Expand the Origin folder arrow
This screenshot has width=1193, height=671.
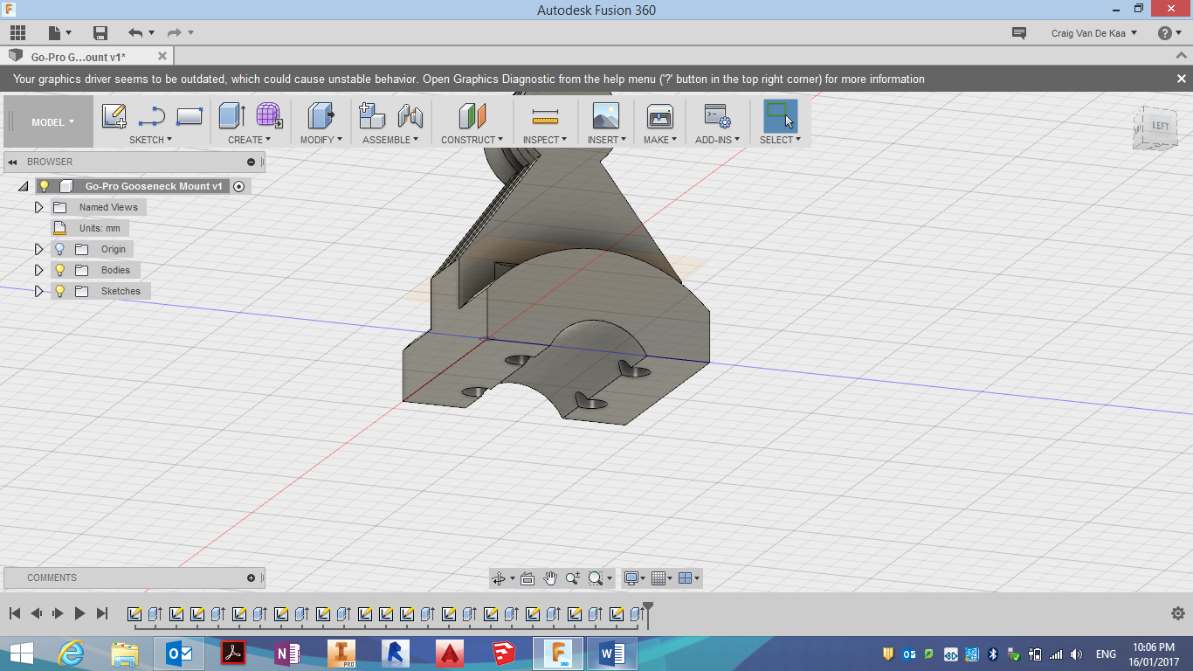tap(38, 249)
